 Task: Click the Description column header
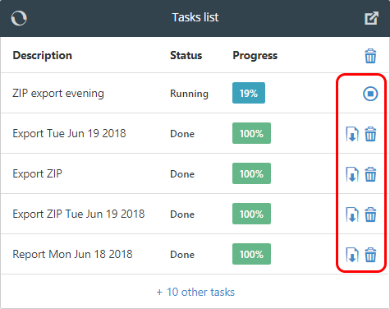[x=43, y=55]
